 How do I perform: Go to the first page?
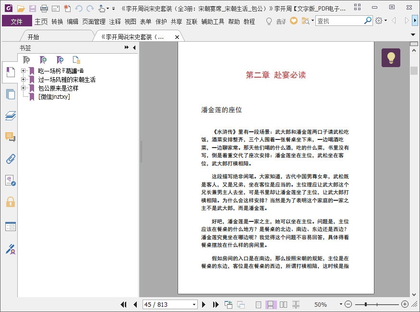123,304
